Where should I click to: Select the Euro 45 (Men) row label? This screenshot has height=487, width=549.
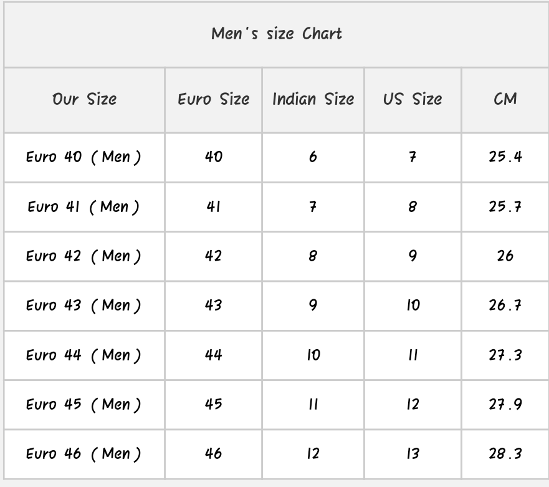[84, 404]
